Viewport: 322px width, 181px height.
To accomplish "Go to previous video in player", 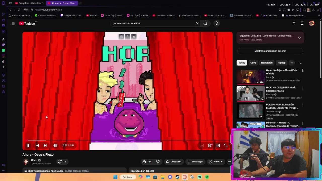I will 37,145.
